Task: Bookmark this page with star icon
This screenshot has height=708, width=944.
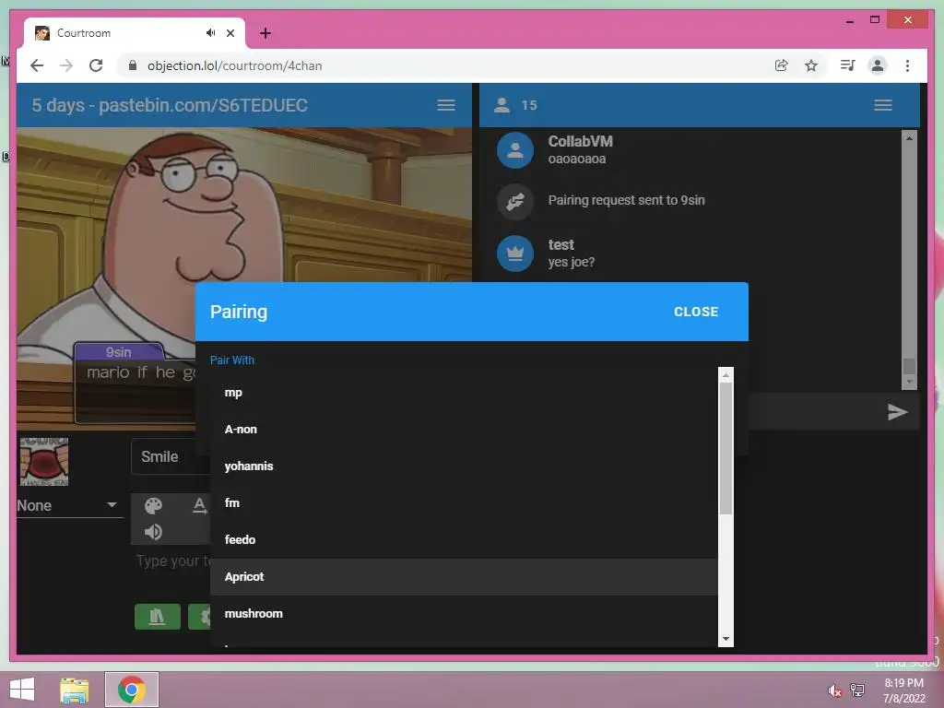Action: 811,65
